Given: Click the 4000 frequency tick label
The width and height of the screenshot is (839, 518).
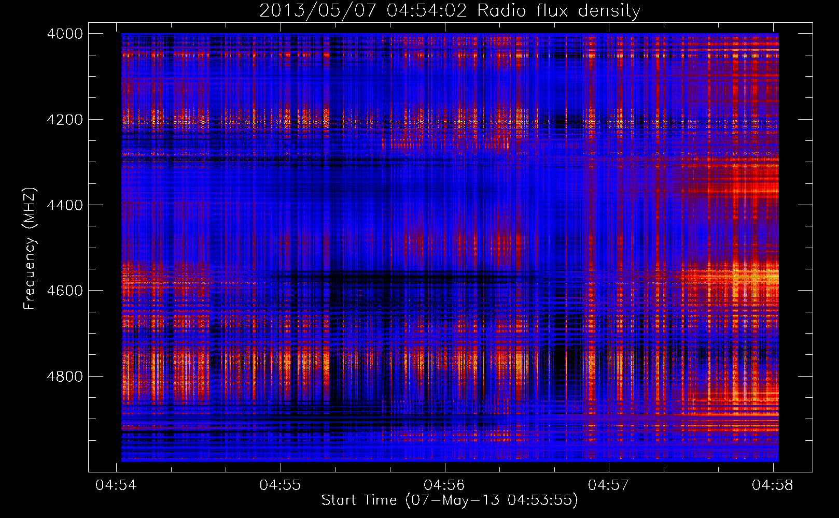Looking at the screenshot, I should [65, 34].
